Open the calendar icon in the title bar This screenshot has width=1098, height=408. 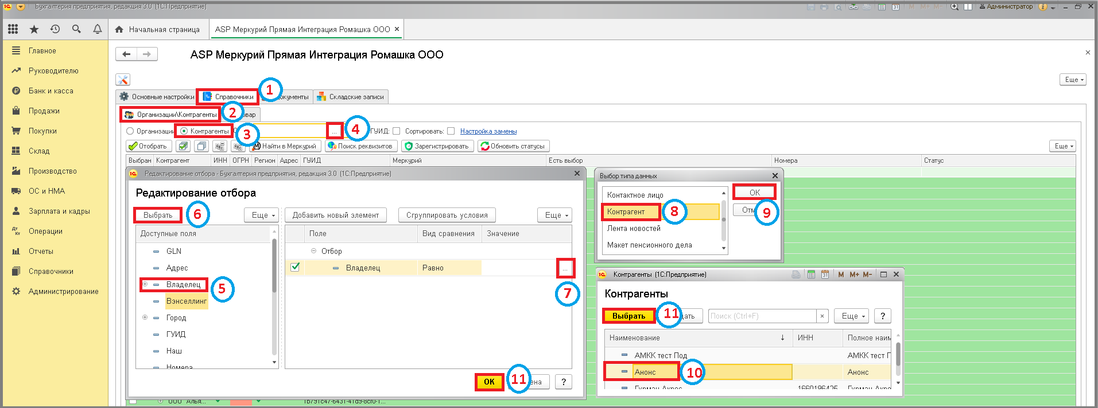[x=895, y=7]
